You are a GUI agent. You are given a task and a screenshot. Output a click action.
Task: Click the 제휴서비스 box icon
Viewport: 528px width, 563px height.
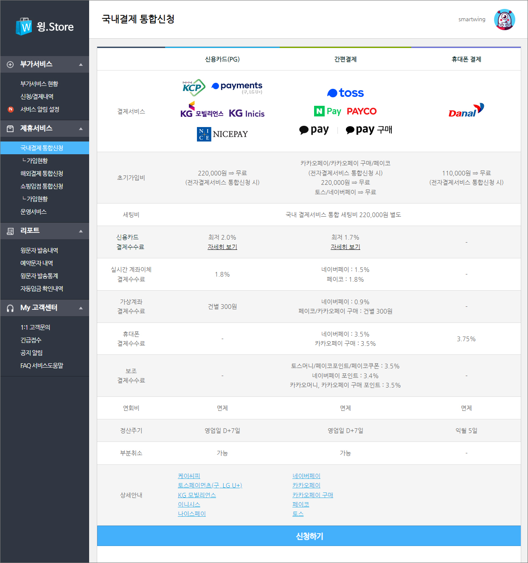coord(10,129)
